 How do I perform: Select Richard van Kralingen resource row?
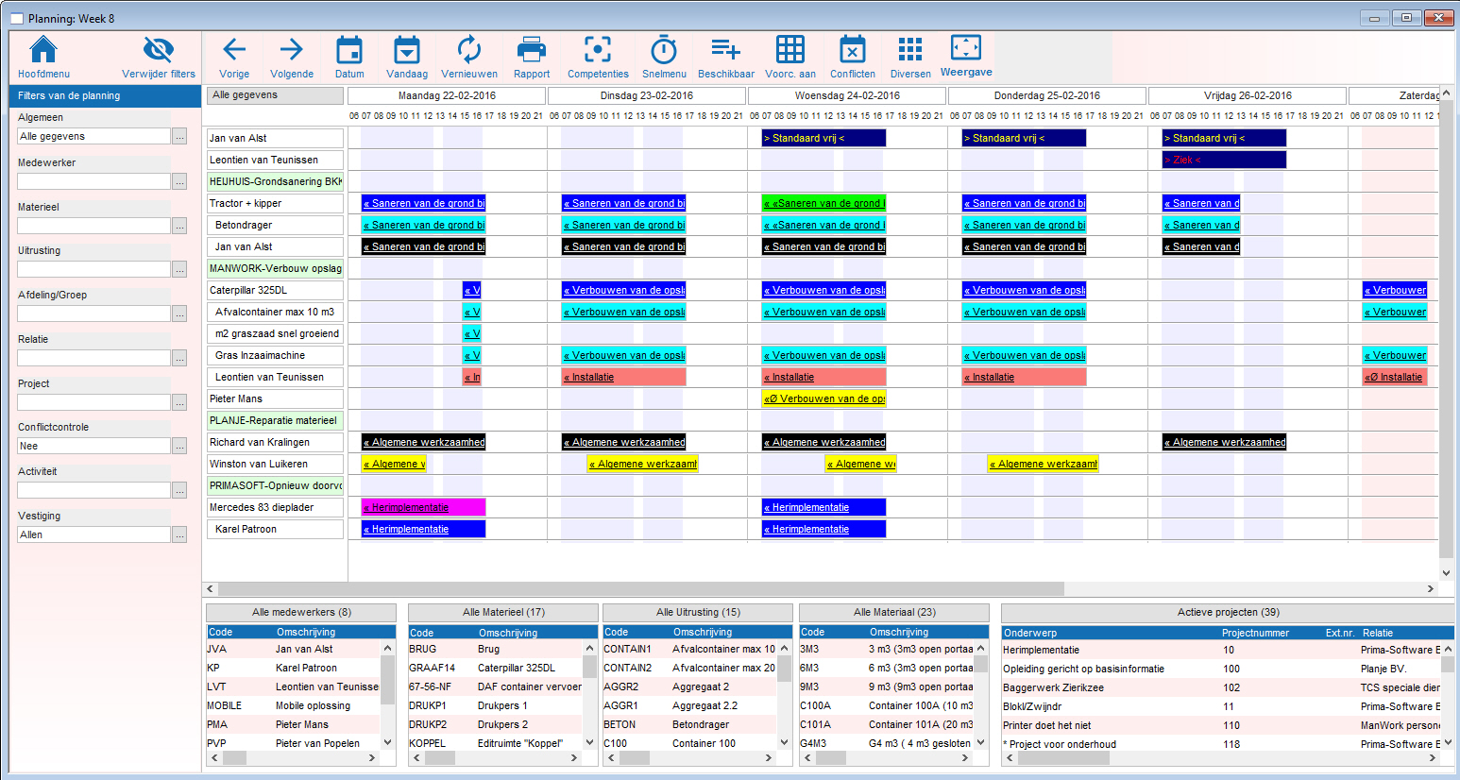tap(275, 442)
